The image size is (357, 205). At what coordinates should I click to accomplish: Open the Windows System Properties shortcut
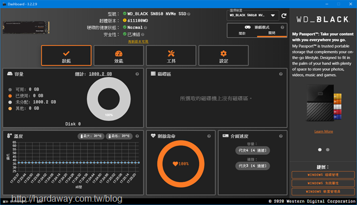point(323,183)
